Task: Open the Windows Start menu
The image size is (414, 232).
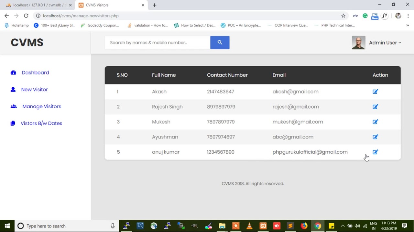Action: pyautogui.click(x=7, y=226)
